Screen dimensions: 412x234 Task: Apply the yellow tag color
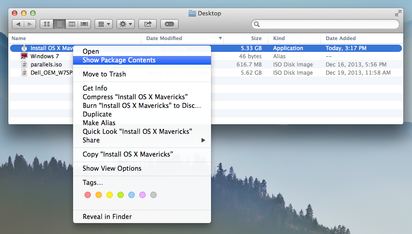click(x=110, y=195)
